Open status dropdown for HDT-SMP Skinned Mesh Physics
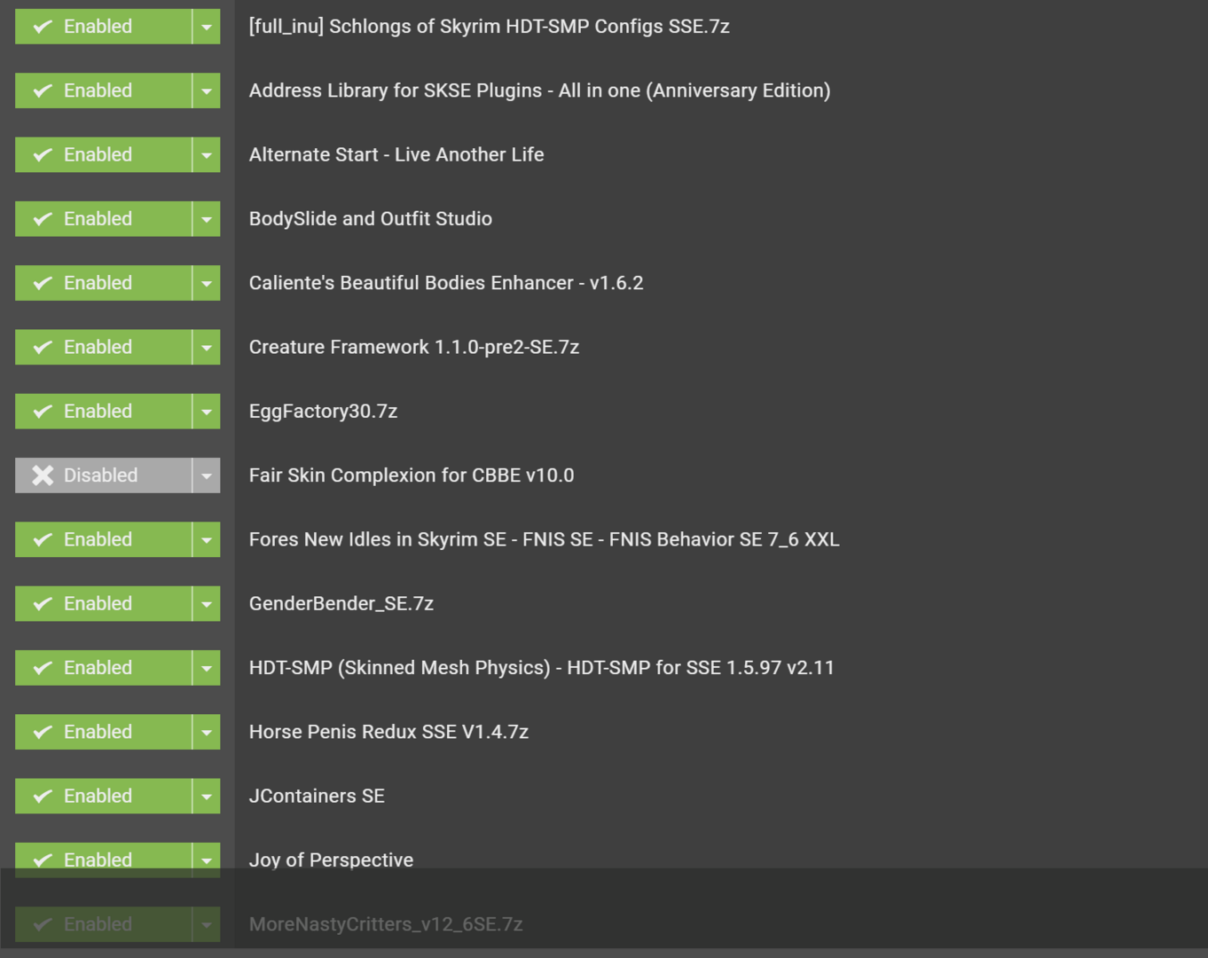This screenshot has height=958, width=1208. (x=207, y=668)
